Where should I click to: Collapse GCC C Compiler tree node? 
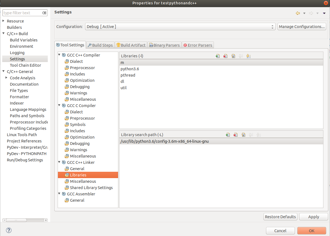tap(59, 105)
